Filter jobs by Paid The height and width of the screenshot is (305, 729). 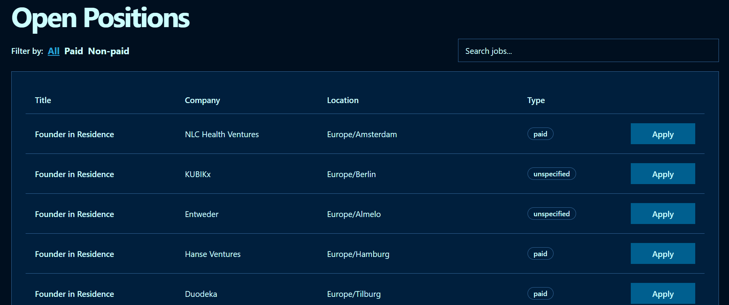pyautogui.click(x=74, y=51)
